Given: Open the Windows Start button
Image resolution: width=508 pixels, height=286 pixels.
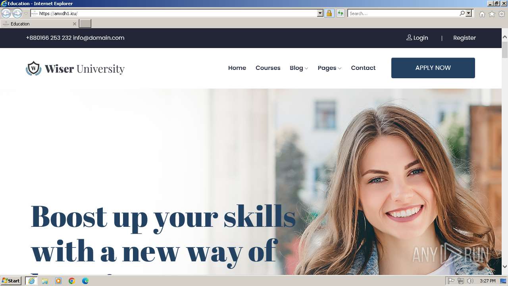Looking at the screenshot, I should (11, 281).
